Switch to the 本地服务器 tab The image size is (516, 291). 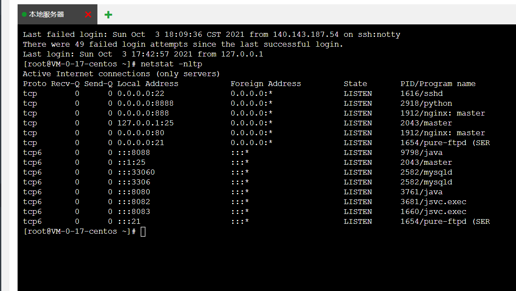[46, 15]
